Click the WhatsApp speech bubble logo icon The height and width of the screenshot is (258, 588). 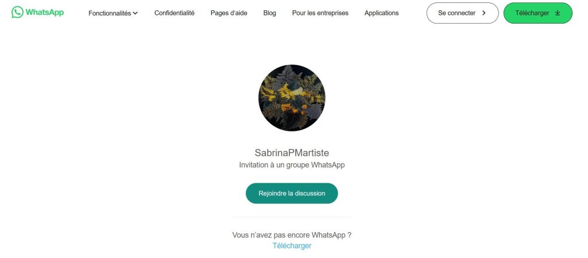coord(17,13)
